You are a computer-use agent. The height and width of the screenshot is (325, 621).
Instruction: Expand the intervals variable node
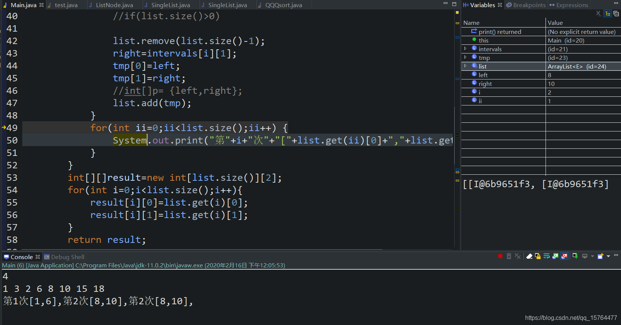(465, 49)
